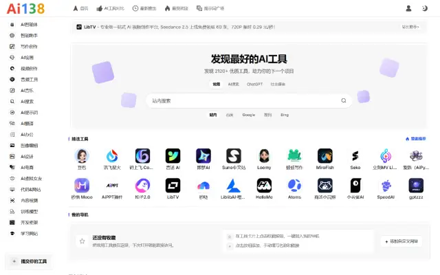Open the 小云雀AI tool icon

(355, 186)
